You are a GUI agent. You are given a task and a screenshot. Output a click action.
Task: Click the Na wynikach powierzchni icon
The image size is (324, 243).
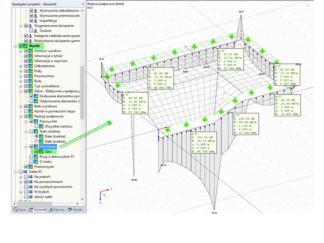coord(31,187)
